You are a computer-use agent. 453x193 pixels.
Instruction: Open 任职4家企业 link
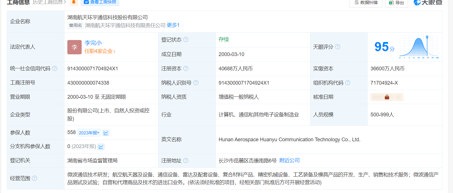(x=100, y=51)
